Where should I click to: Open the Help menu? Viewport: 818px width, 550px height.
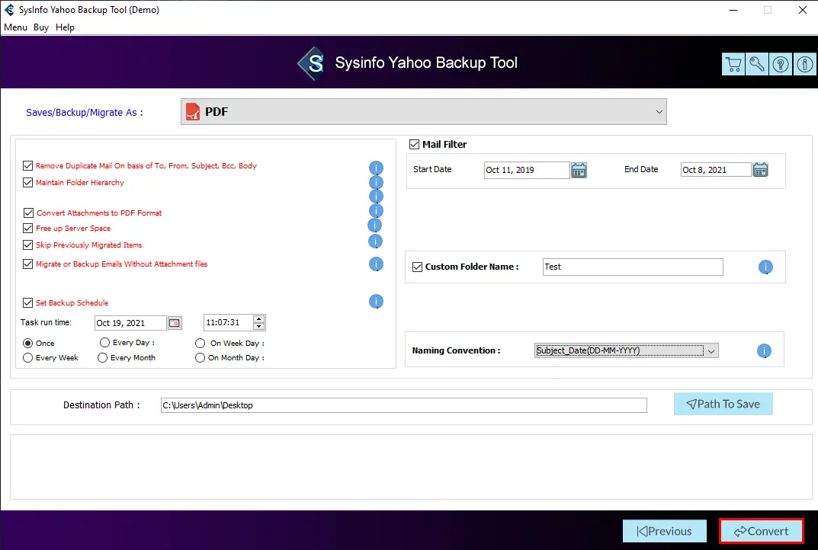[66, 27]
